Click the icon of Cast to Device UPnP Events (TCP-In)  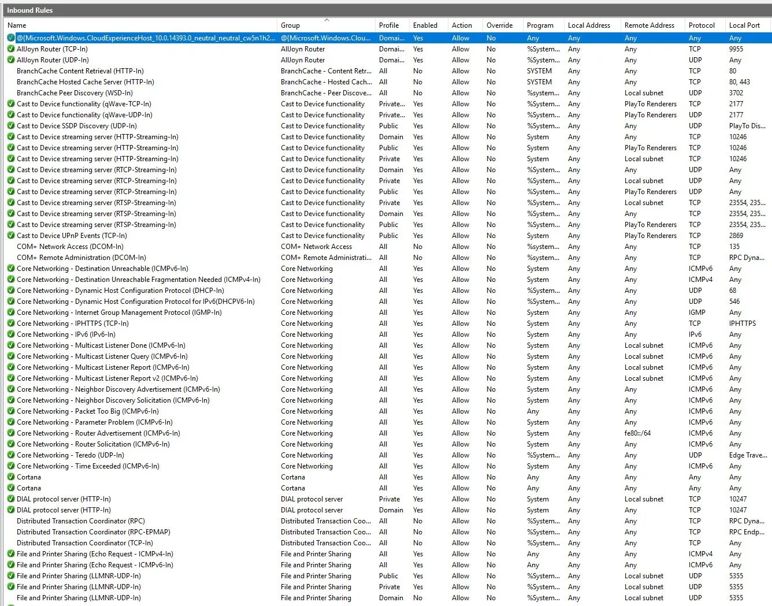(x=11, y=236)
